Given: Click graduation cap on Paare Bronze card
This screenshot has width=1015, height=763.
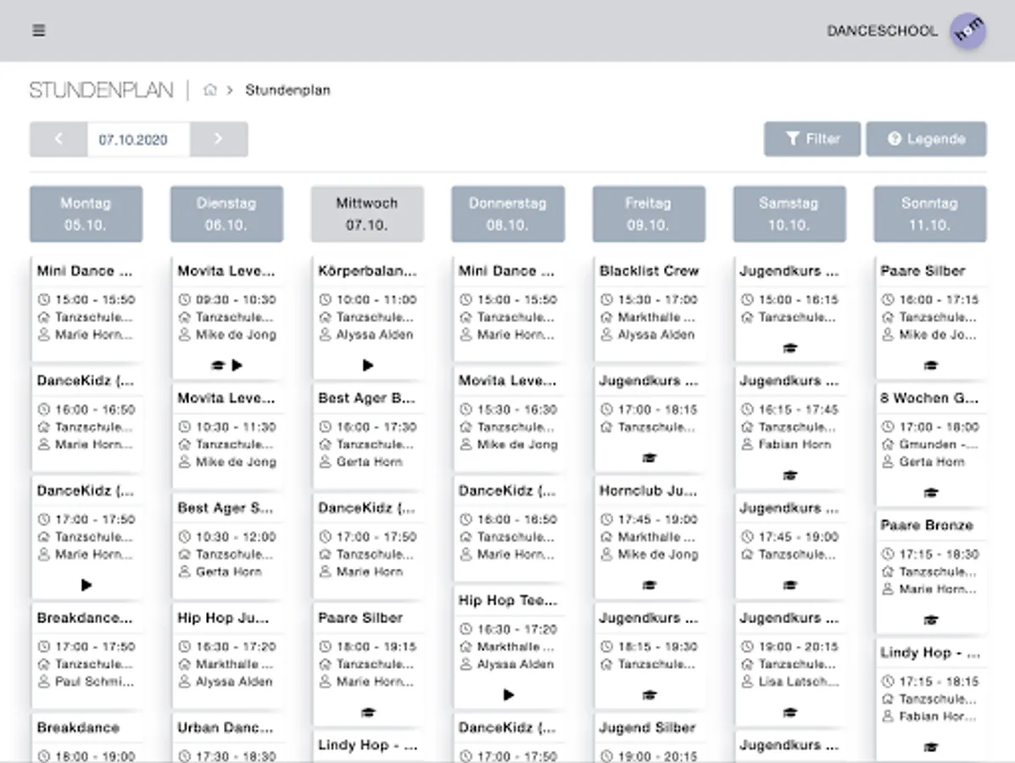Looking at the screenshot, I should coord(931,620).
